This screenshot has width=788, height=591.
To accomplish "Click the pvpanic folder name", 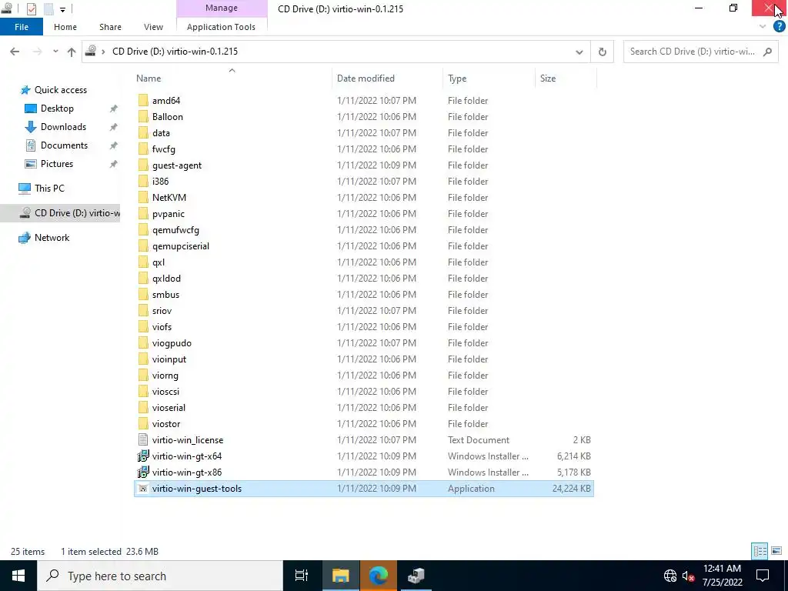I will click(169, 214).
